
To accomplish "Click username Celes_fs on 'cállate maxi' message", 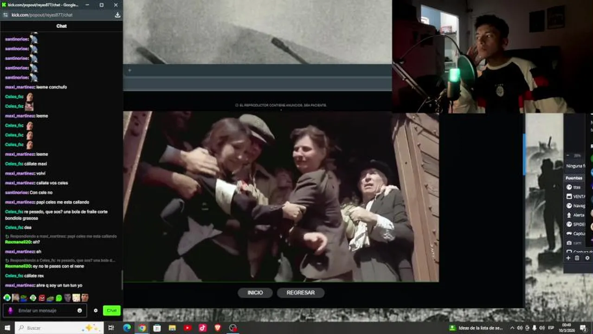I will click(13, 164).
